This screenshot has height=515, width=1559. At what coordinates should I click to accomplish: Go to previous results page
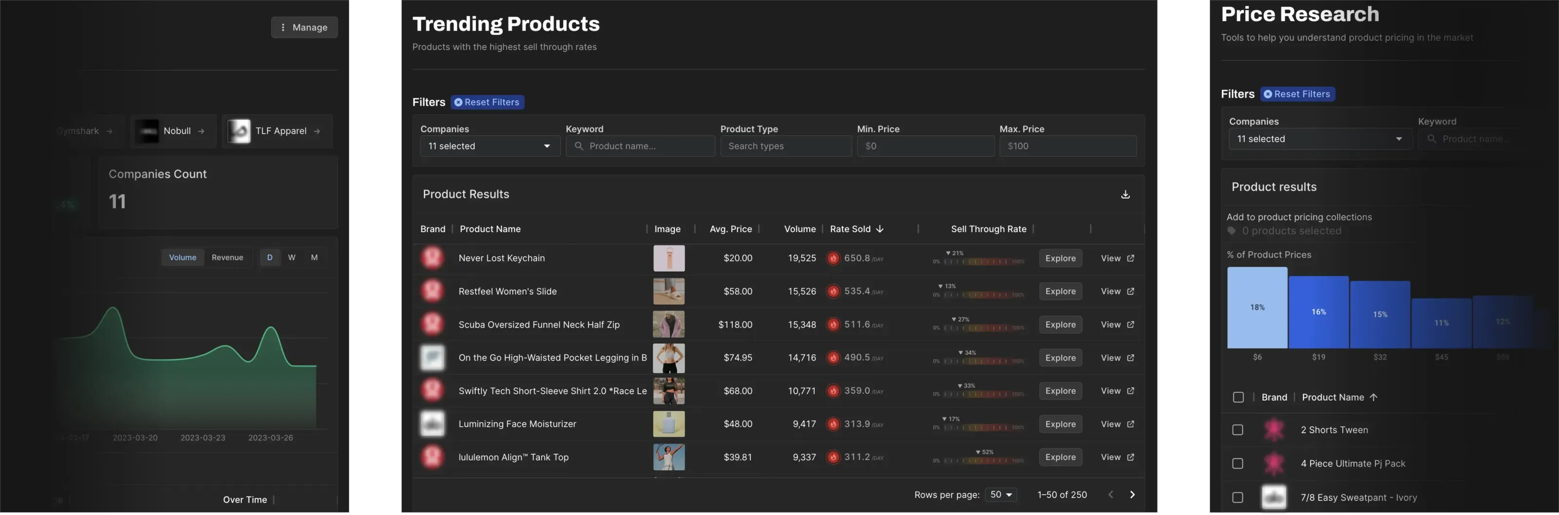[x=1110, y=496]
